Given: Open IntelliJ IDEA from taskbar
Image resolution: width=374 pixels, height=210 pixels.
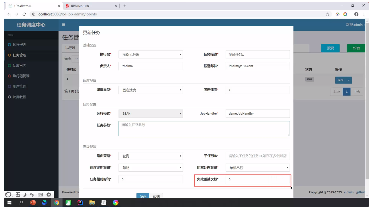Looking at the screenshot, I should click(x=80, y=203).
